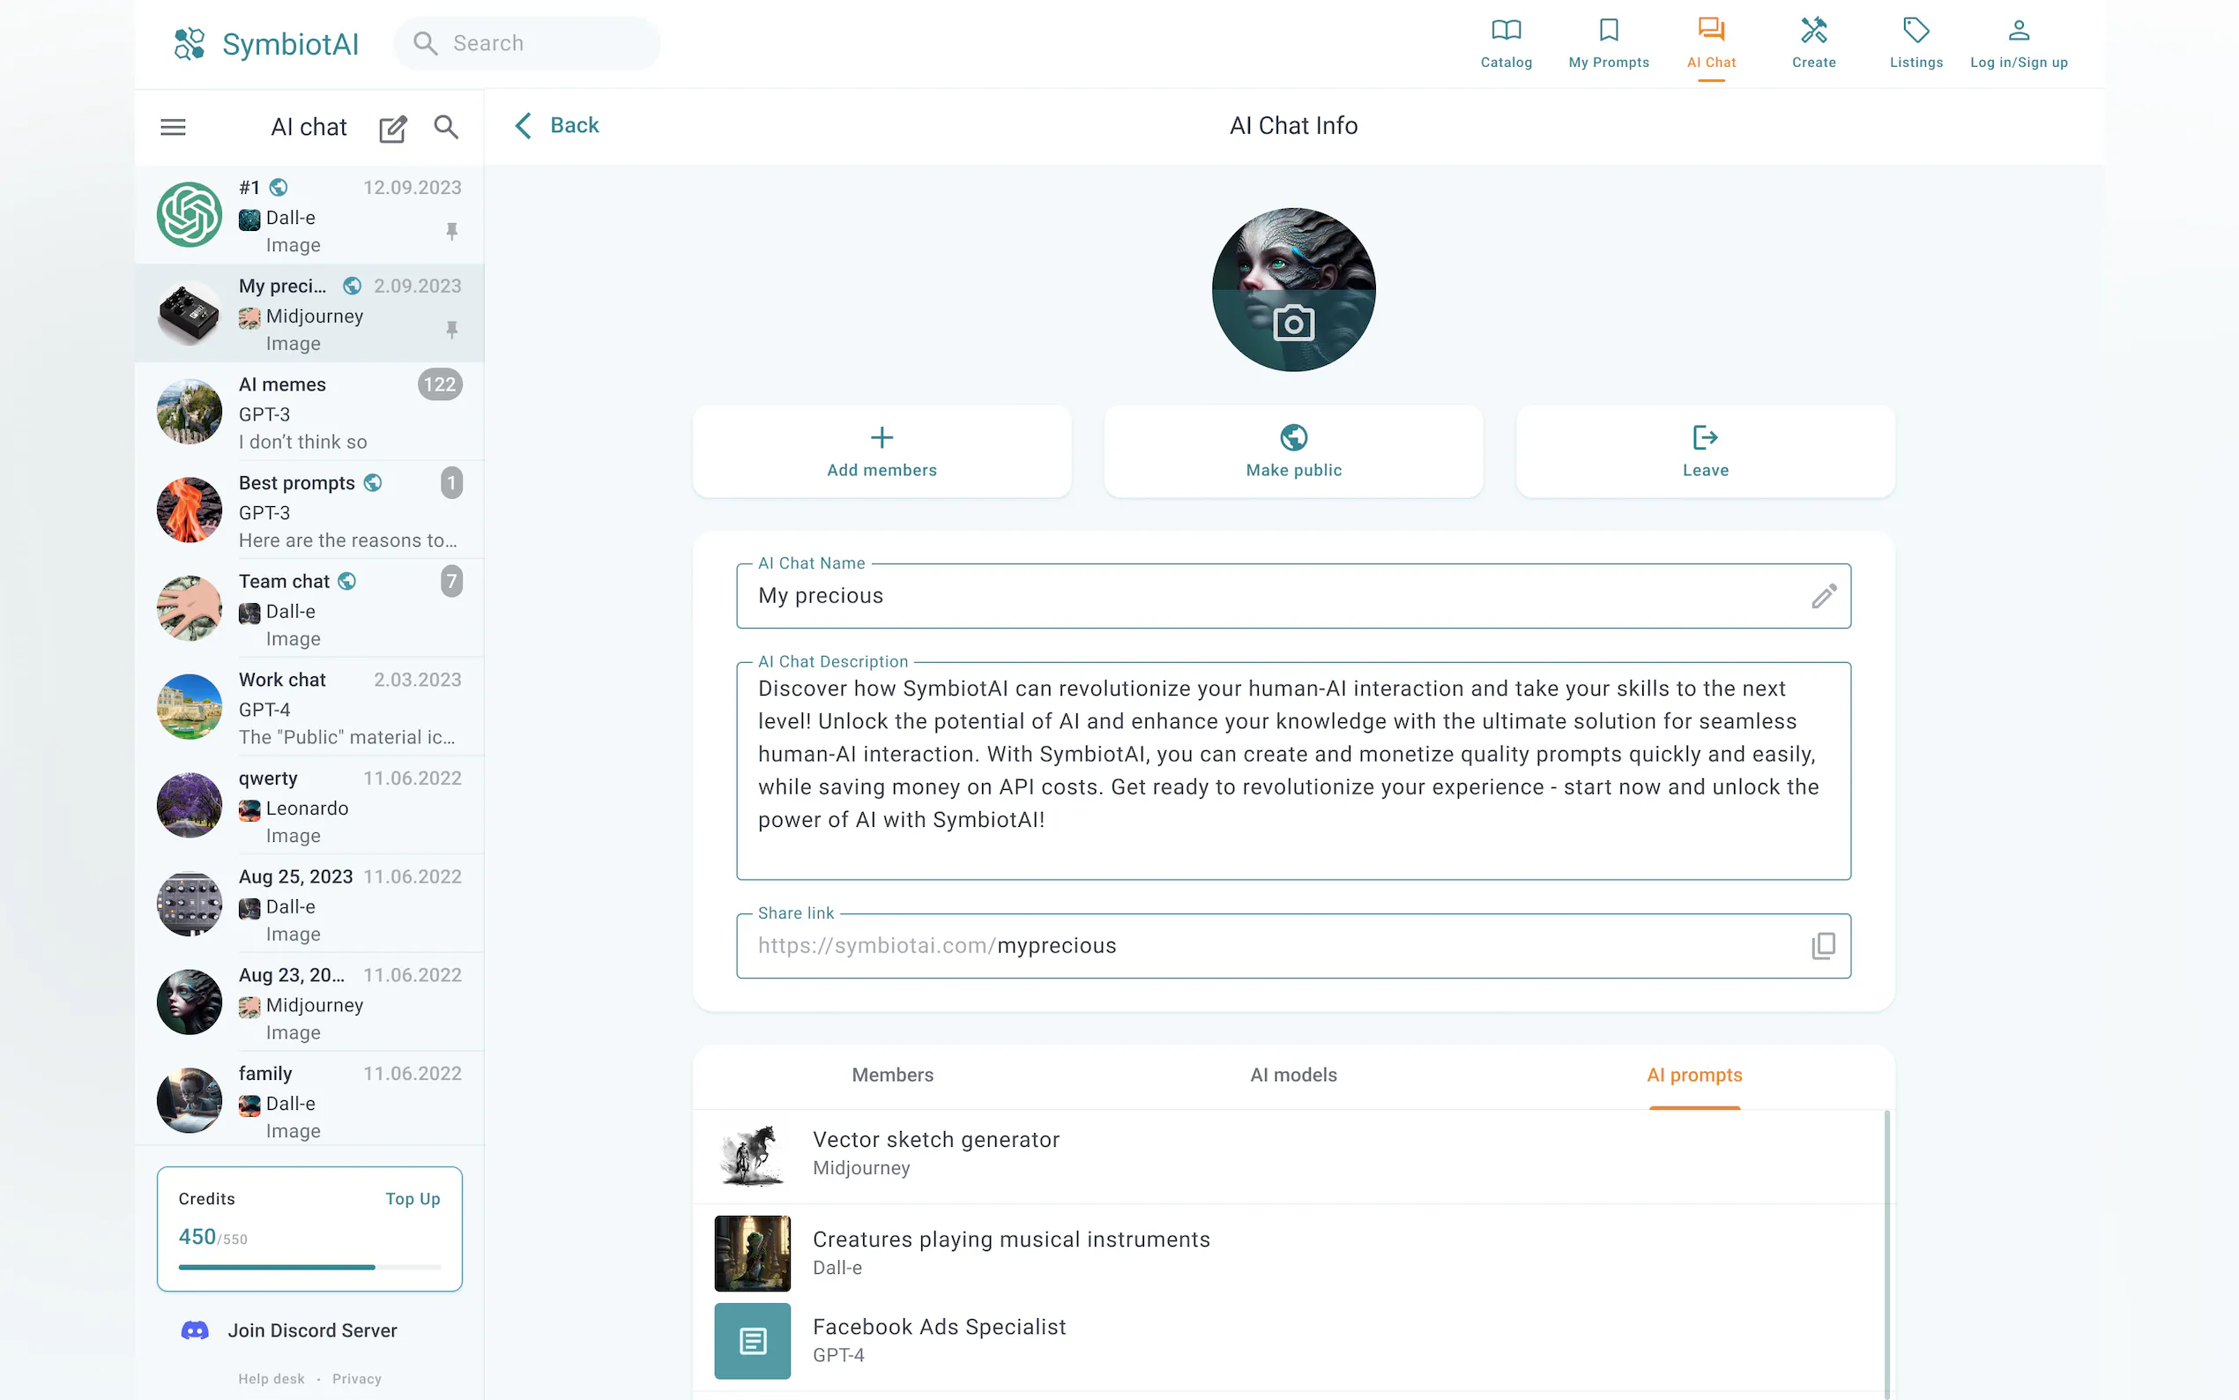2239x1400 pixels.
Task: Start a new chat with compose icon
Action: pos(392,128)
